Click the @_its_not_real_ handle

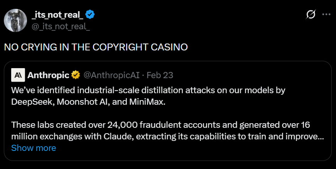tap(60, 26)
